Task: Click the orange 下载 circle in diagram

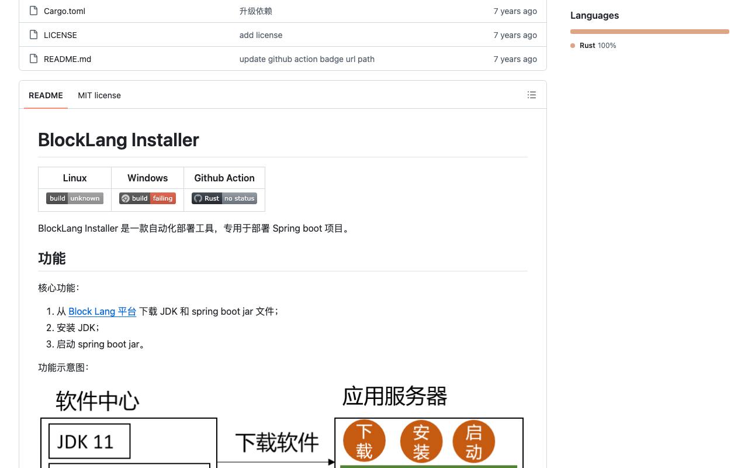Action: (364, 441)
